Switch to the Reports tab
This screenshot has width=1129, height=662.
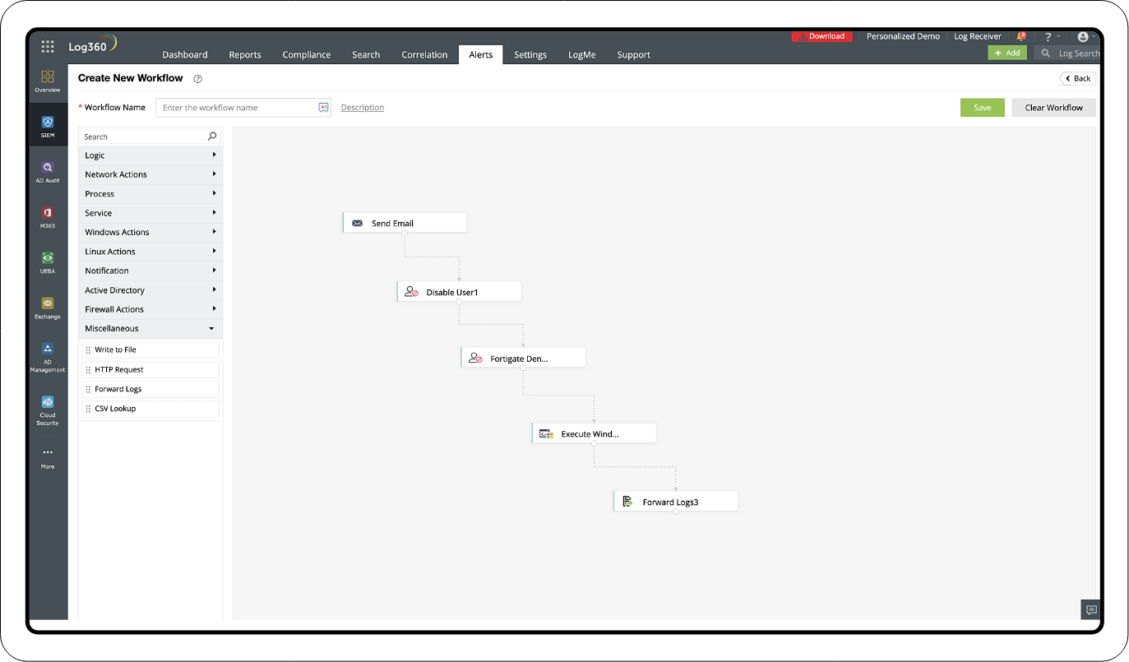tap(245, 54)
